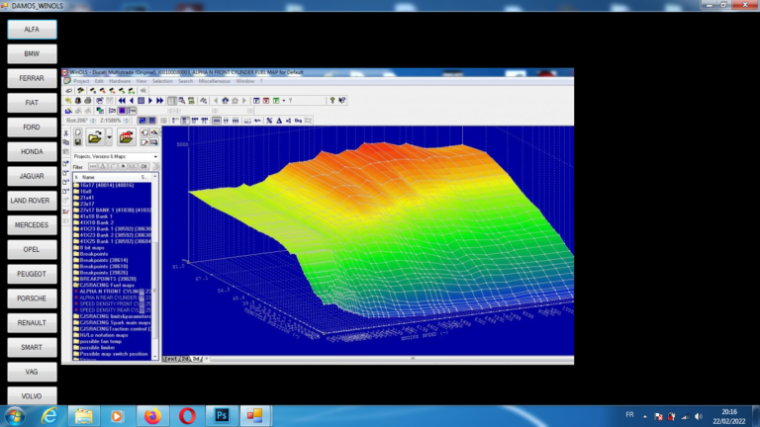Screen dimensions: 760x427
Task: Select ALPHA N REAR CYLINDER map
Action: pyautogui.click(x=113, y=298)
